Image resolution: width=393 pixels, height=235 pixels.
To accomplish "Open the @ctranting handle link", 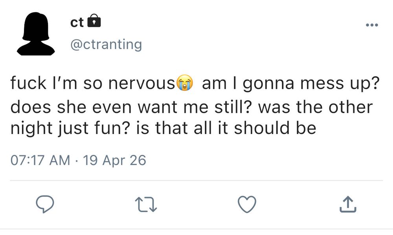I will [x=106, y=44].
